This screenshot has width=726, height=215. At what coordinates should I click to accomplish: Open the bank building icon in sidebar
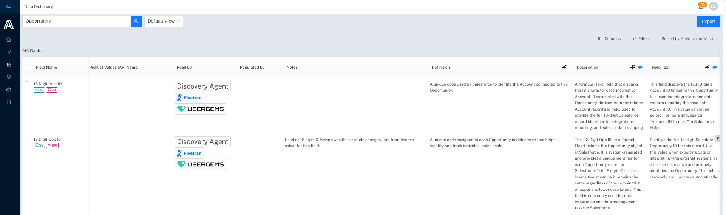(9, 64)
